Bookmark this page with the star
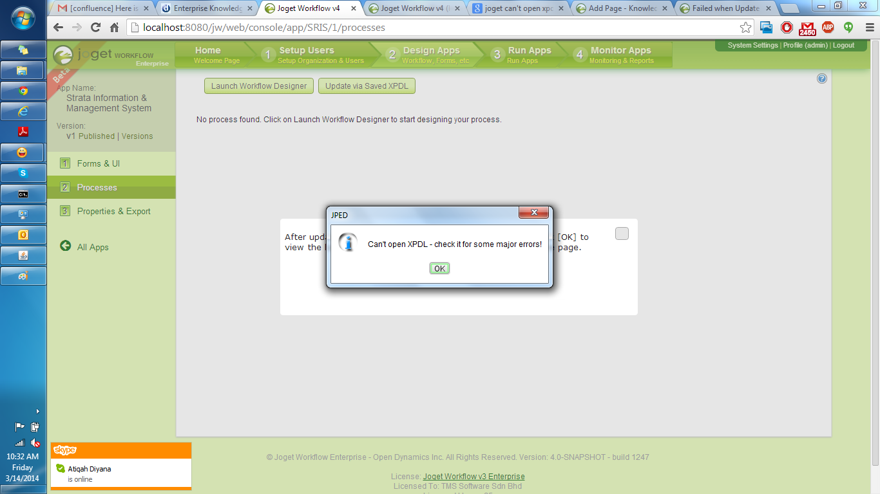Image resolution: width=880 pixels, height=494 pixels. (745, 28)
